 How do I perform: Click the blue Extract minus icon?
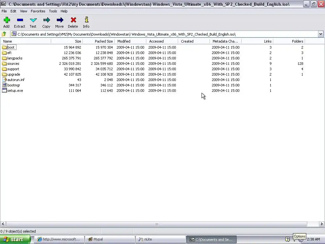coord(20,20)
